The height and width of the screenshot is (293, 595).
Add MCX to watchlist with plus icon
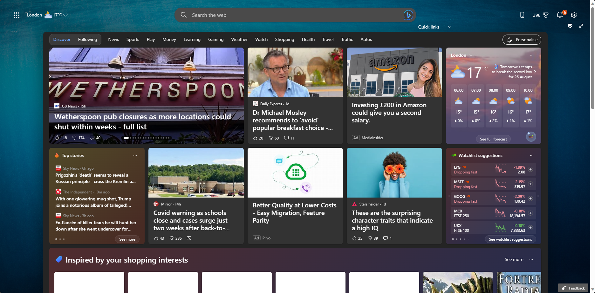pyautogui.click(x=530, y=213)
